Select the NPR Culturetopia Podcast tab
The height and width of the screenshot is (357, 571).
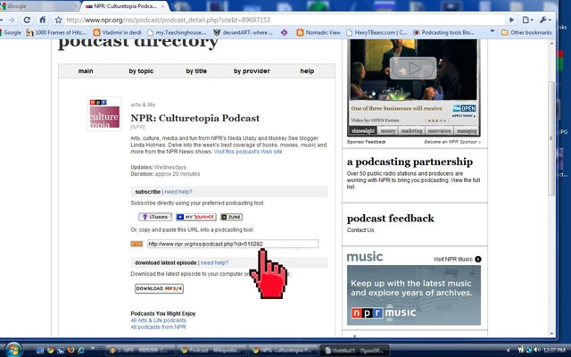(x=125, y=6)
